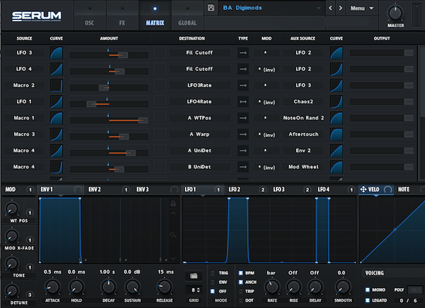This screenshot has width=425, height=308.
Task: Select the ENV 2 tab
Action: tap(108, 189)
